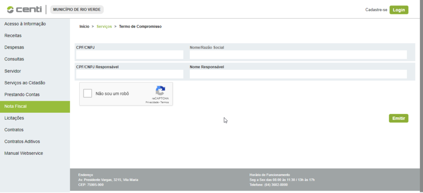423x193 pixels.
Task: Focus the Nome/Razão Social input field
Action: point(298,55)
